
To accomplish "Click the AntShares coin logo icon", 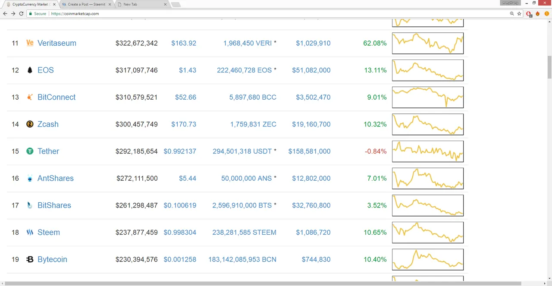I will click(30, 178).
